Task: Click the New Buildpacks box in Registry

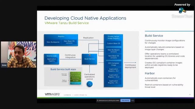Action: point(53,42)
